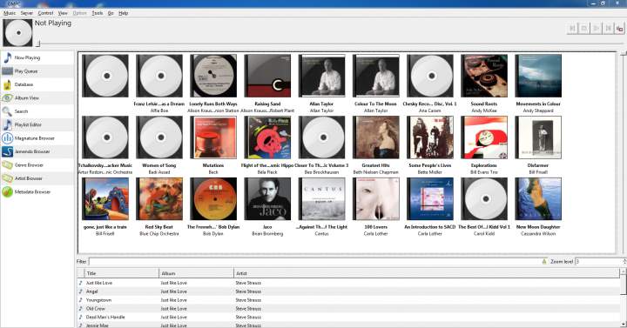Open the Go menu
Viewport: 627px width, 328px height.
coord(111,13)
